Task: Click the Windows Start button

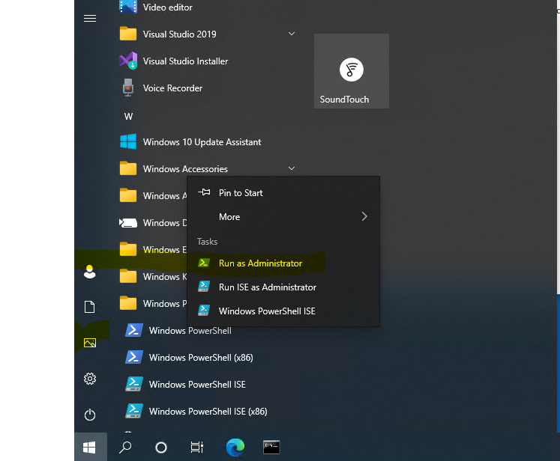Action: [89, 447]
